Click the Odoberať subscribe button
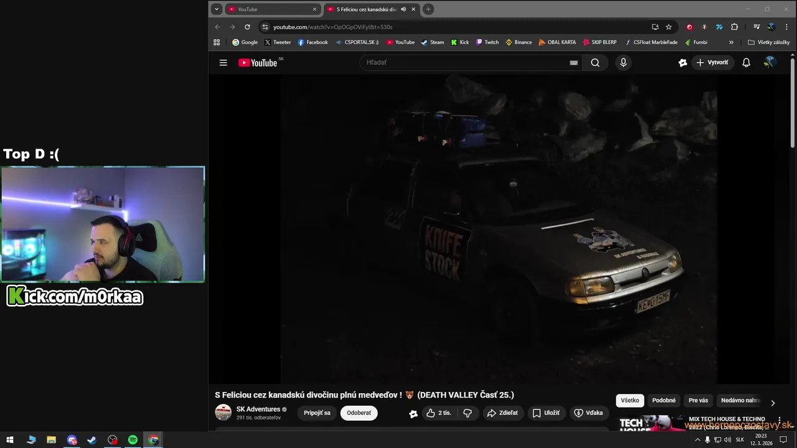 point(359,413)
